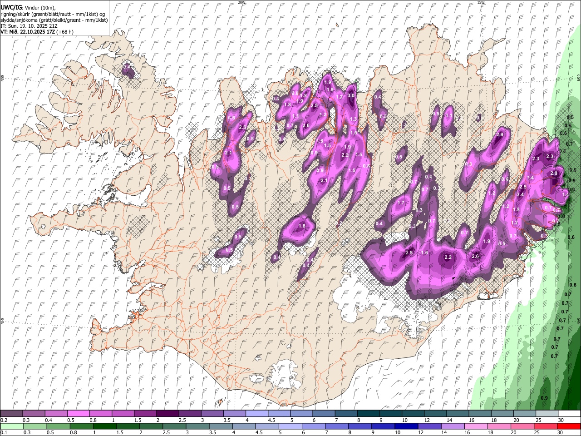This screenshot has height=436, width=581.
Task: Pick lower legend dark green swatch between 1 and 1.5
Action: click(104, 426)
